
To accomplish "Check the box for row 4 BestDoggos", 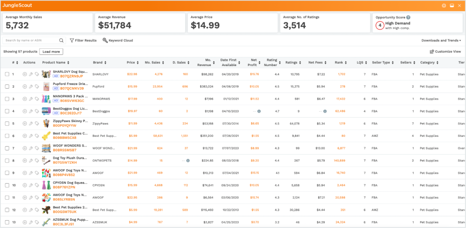I will coord(7,111).
